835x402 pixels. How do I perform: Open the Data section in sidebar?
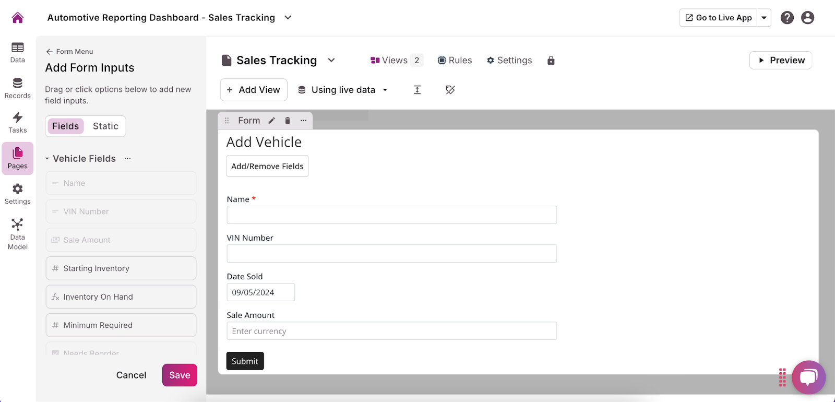click(x=18, y=52)
